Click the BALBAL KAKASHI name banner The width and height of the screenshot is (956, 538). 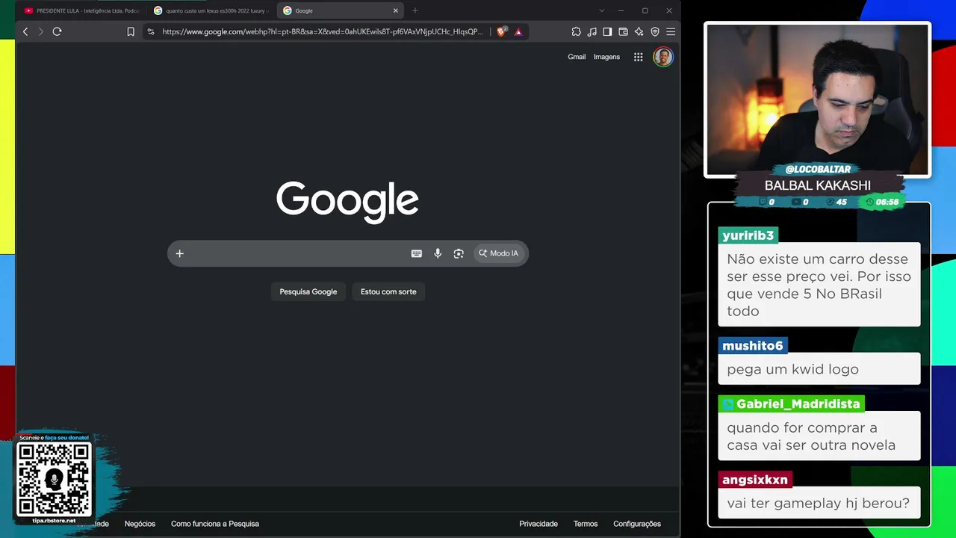pos(818,185)
